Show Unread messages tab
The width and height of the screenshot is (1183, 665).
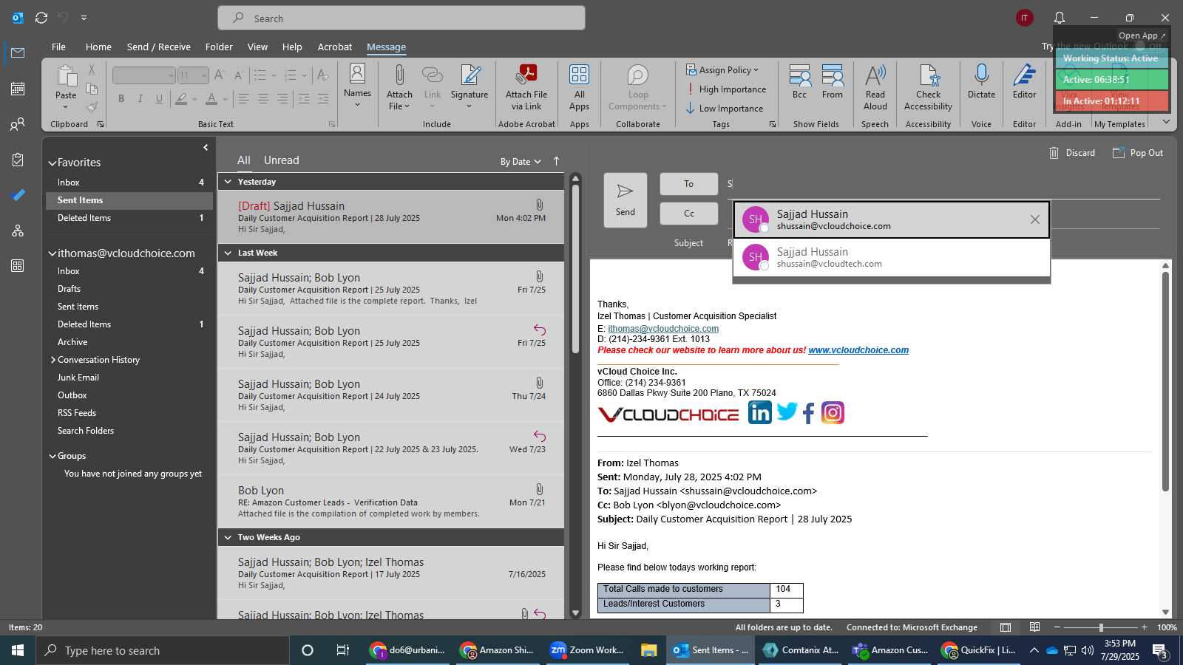[282, 160]
